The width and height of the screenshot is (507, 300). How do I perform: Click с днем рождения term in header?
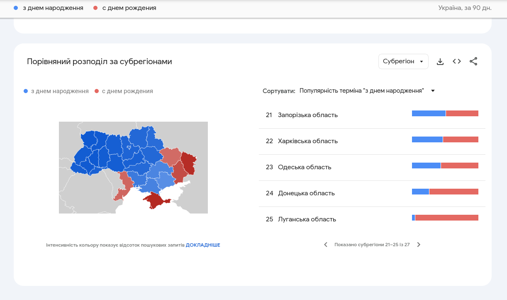(129, 8)
